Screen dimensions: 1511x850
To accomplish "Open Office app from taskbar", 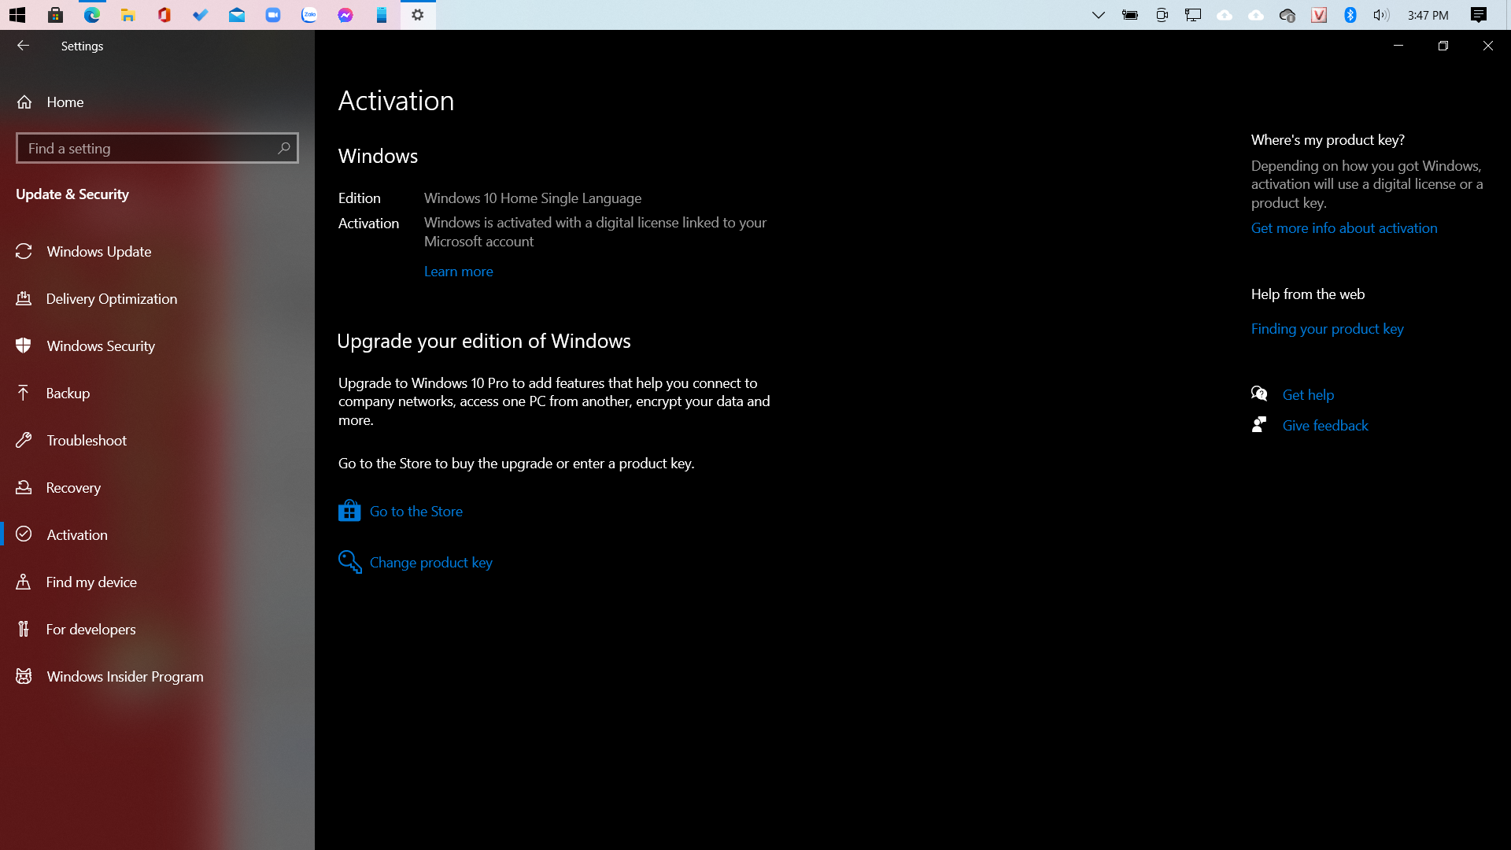I will click(164, 15).
